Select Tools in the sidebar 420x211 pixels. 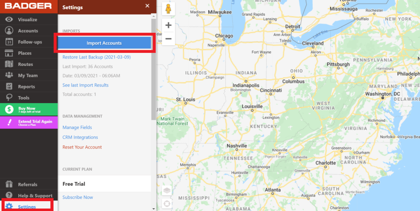pyautogui.click(x=29, y=98)
